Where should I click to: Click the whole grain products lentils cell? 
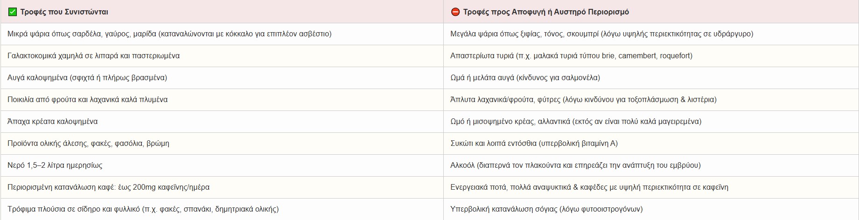pos(88,144)
